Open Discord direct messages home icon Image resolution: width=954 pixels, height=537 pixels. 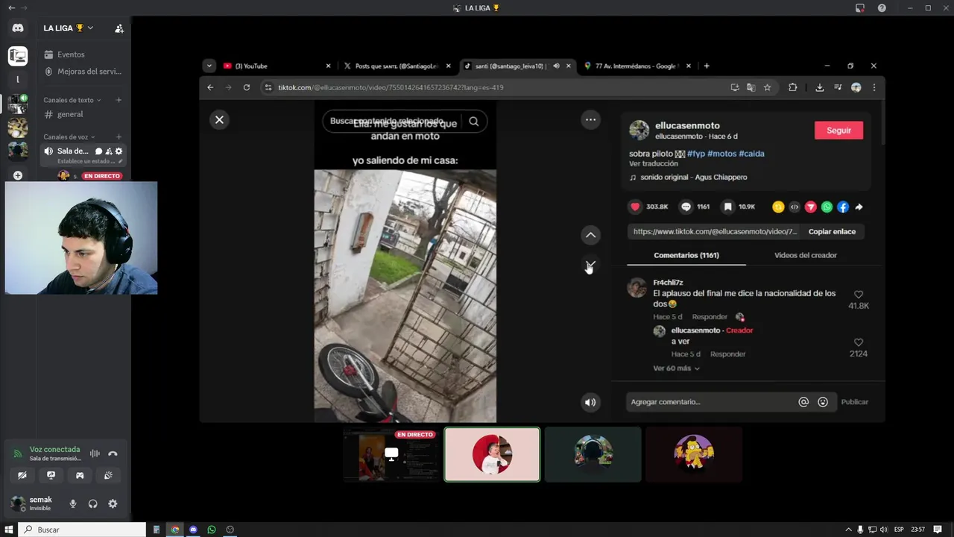(18, 28)
